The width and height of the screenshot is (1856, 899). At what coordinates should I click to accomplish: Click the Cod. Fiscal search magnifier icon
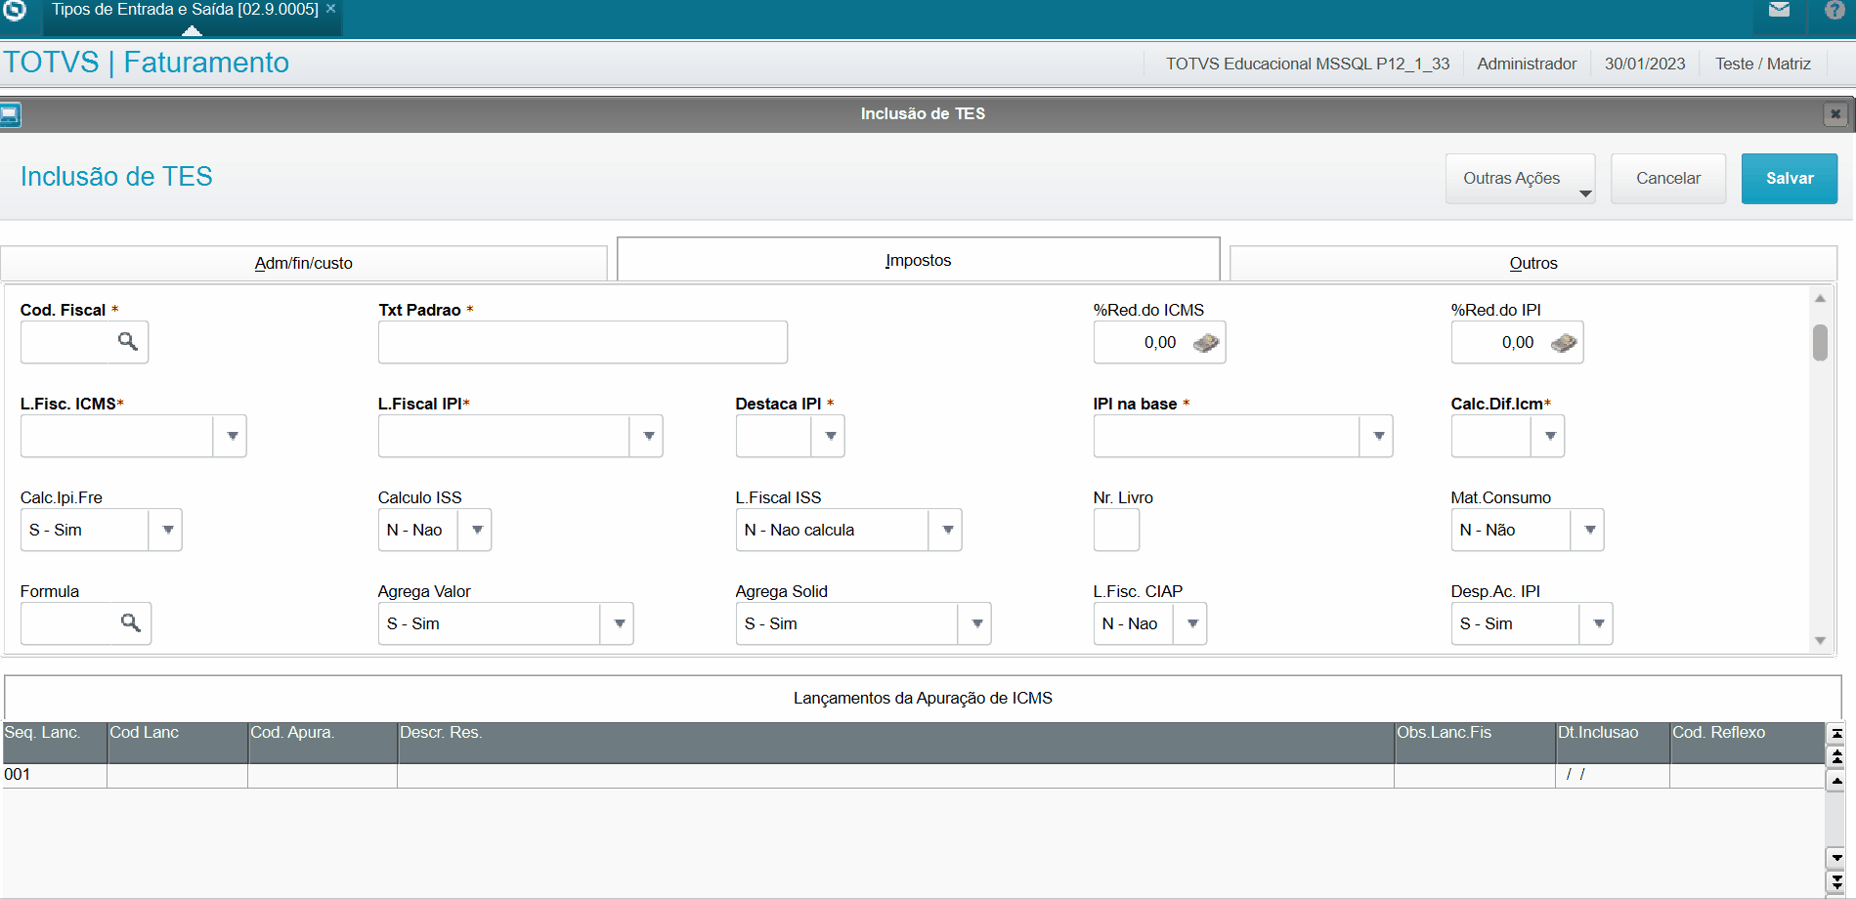[128, 341]
